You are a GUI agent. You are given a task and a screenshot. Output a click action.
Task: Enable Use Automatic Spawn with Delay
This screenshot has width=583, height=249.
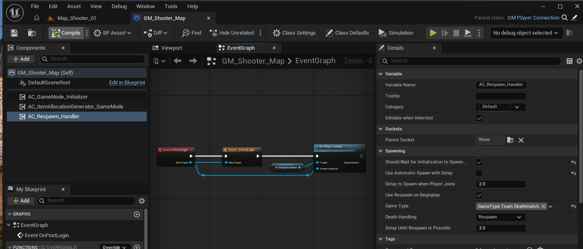(479, 173)
